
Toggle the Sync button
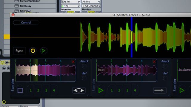19,51
